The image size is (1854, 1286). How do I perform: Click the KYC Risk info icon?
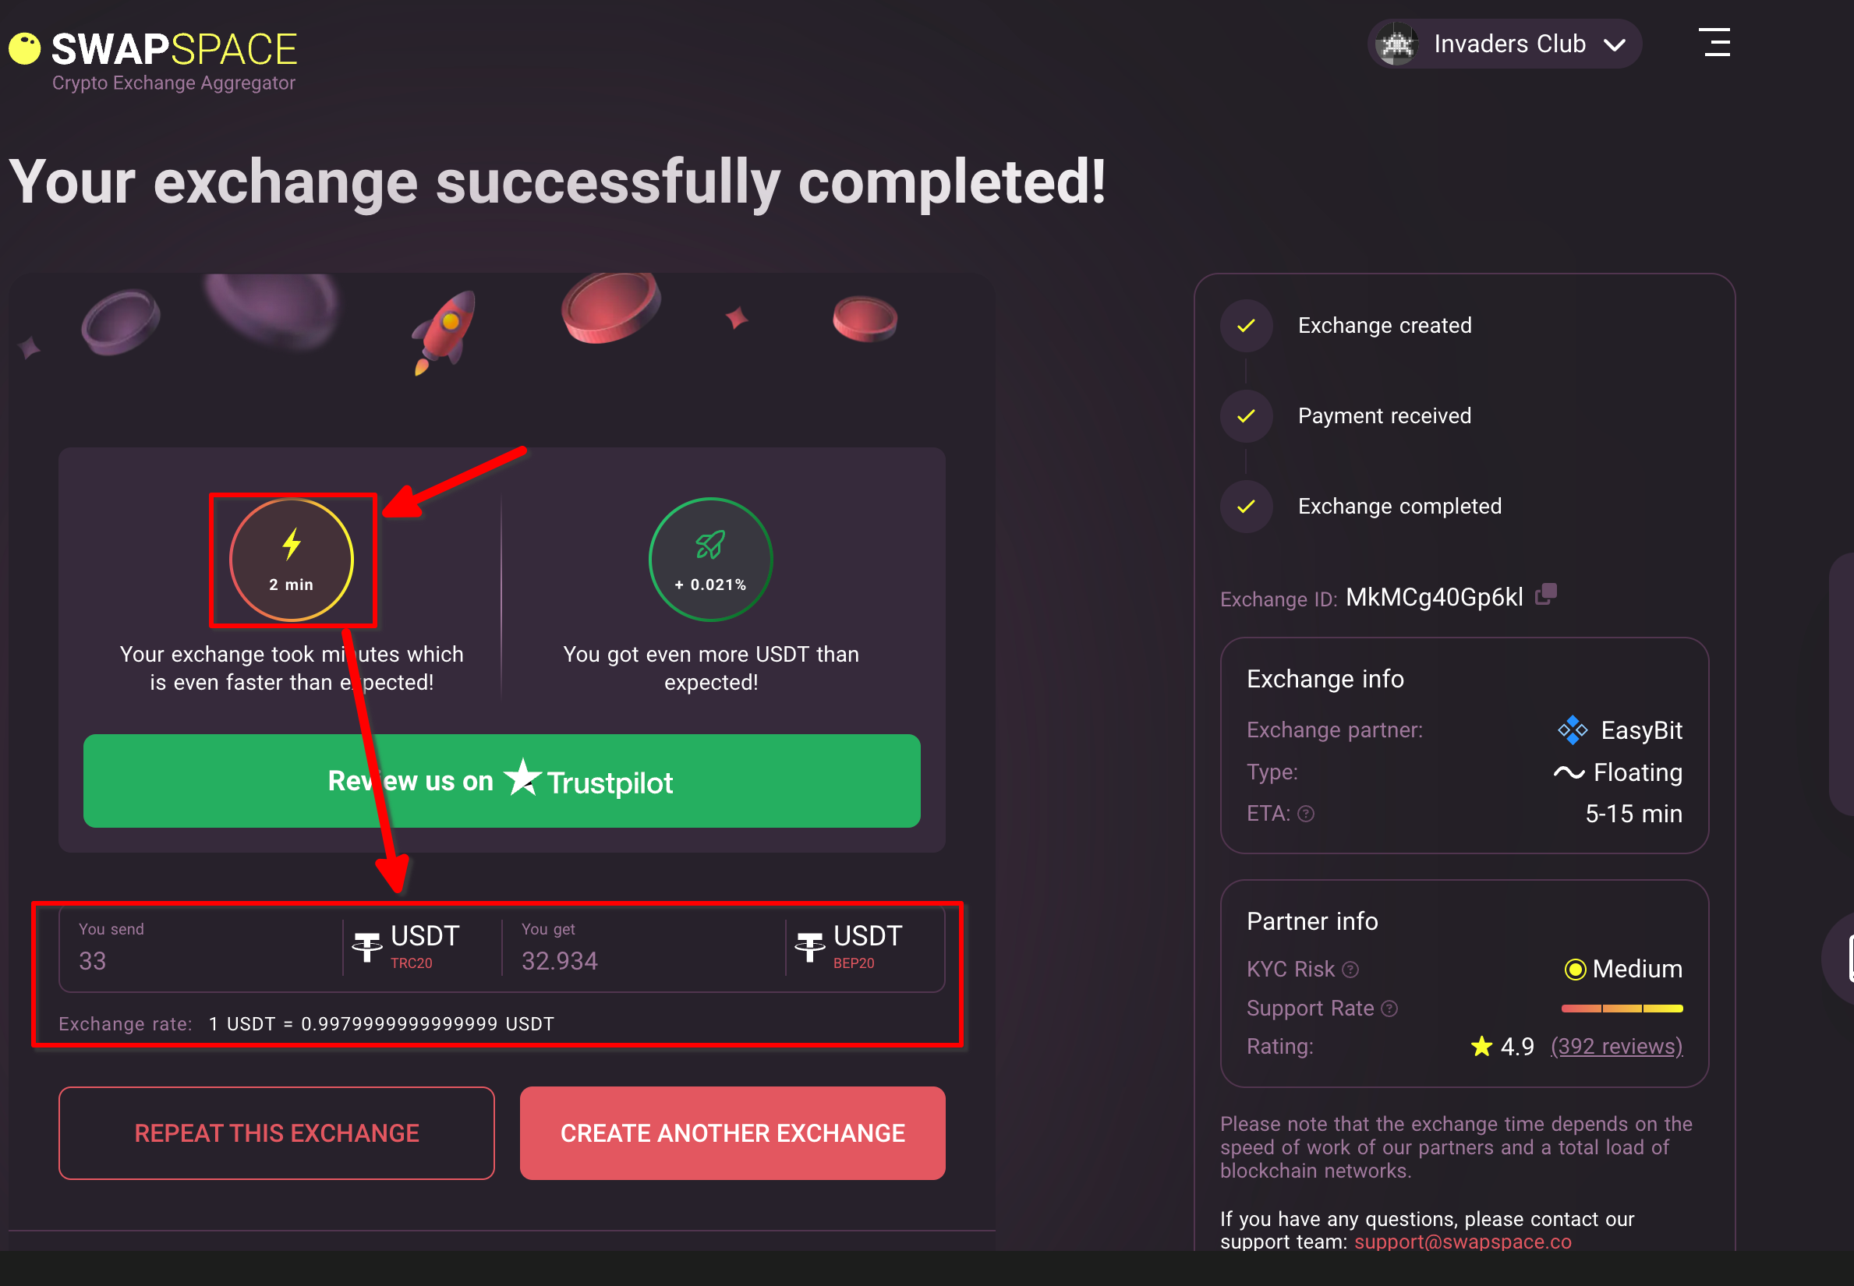[x=1350, y=970]
